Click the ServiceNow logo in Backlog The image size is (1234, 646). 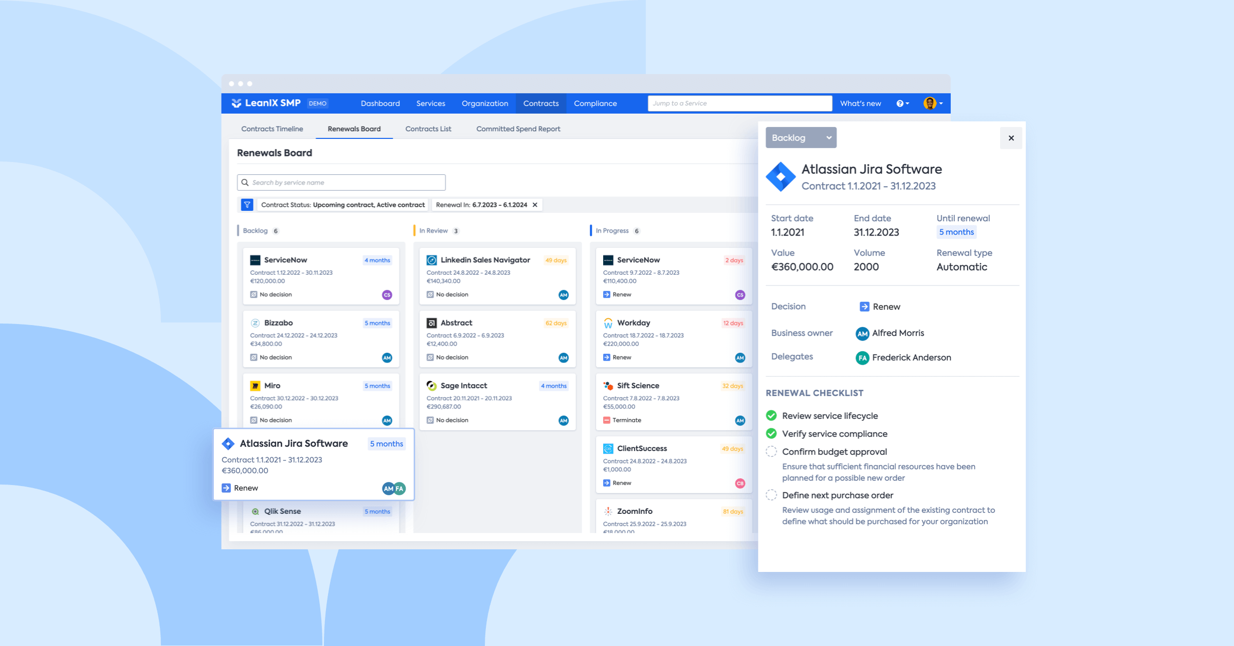tap(255, 260)
